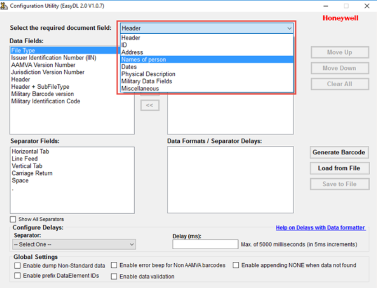Select Military Barcode version field
This screenshot has width=377, height=288.
42,94
